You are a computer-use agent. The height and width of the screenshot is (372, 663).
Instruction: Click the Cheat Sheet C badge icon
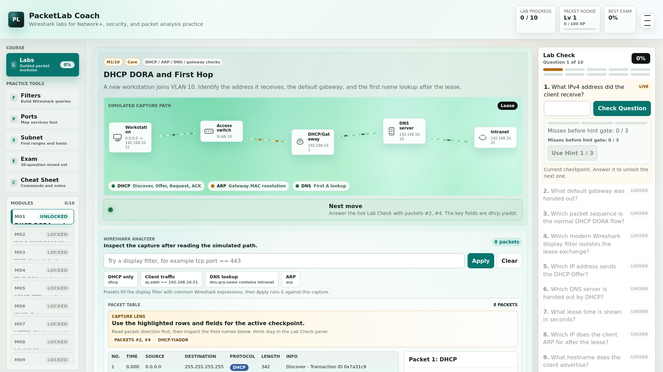pos(14,183)
